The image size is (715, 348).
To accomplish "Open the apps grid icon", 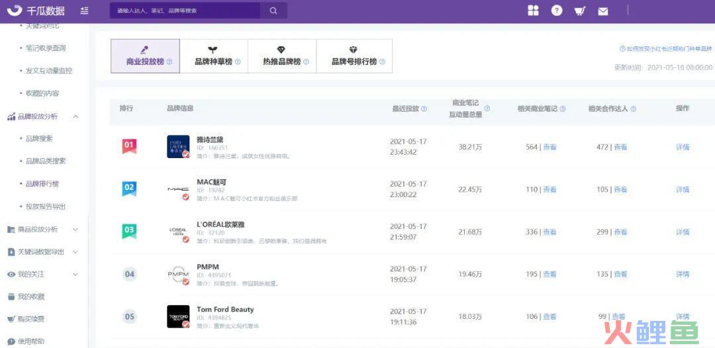I will point(533,11).
